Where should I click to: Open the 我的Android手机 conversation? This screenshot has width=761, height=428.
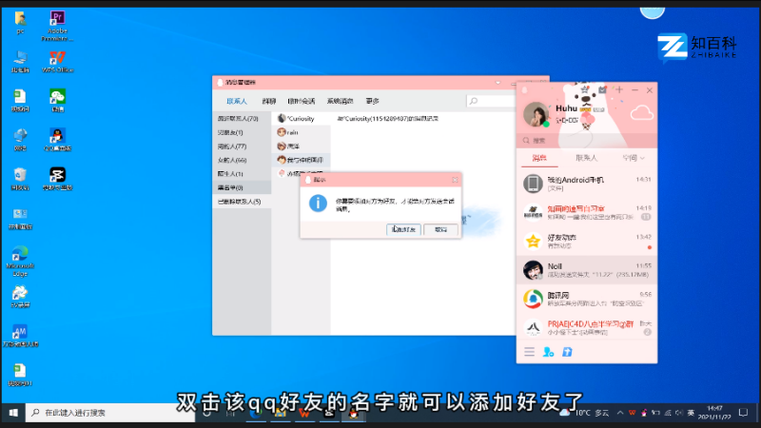587,184
